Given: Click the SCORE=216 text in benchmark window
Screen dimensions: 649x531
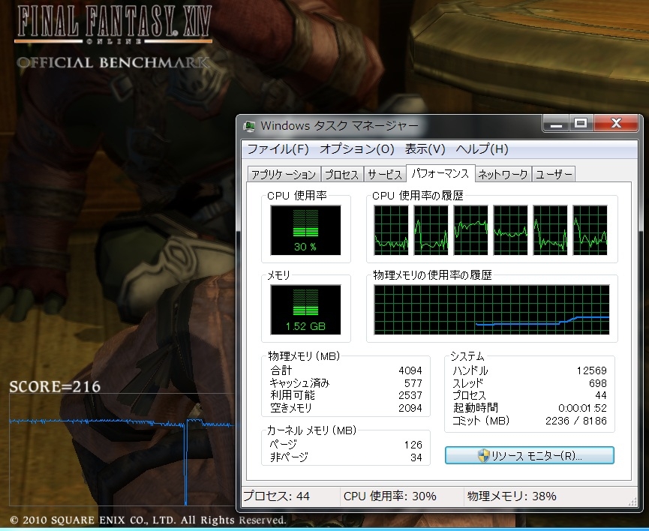Looking at the screenshot, I should pos(55,387).
